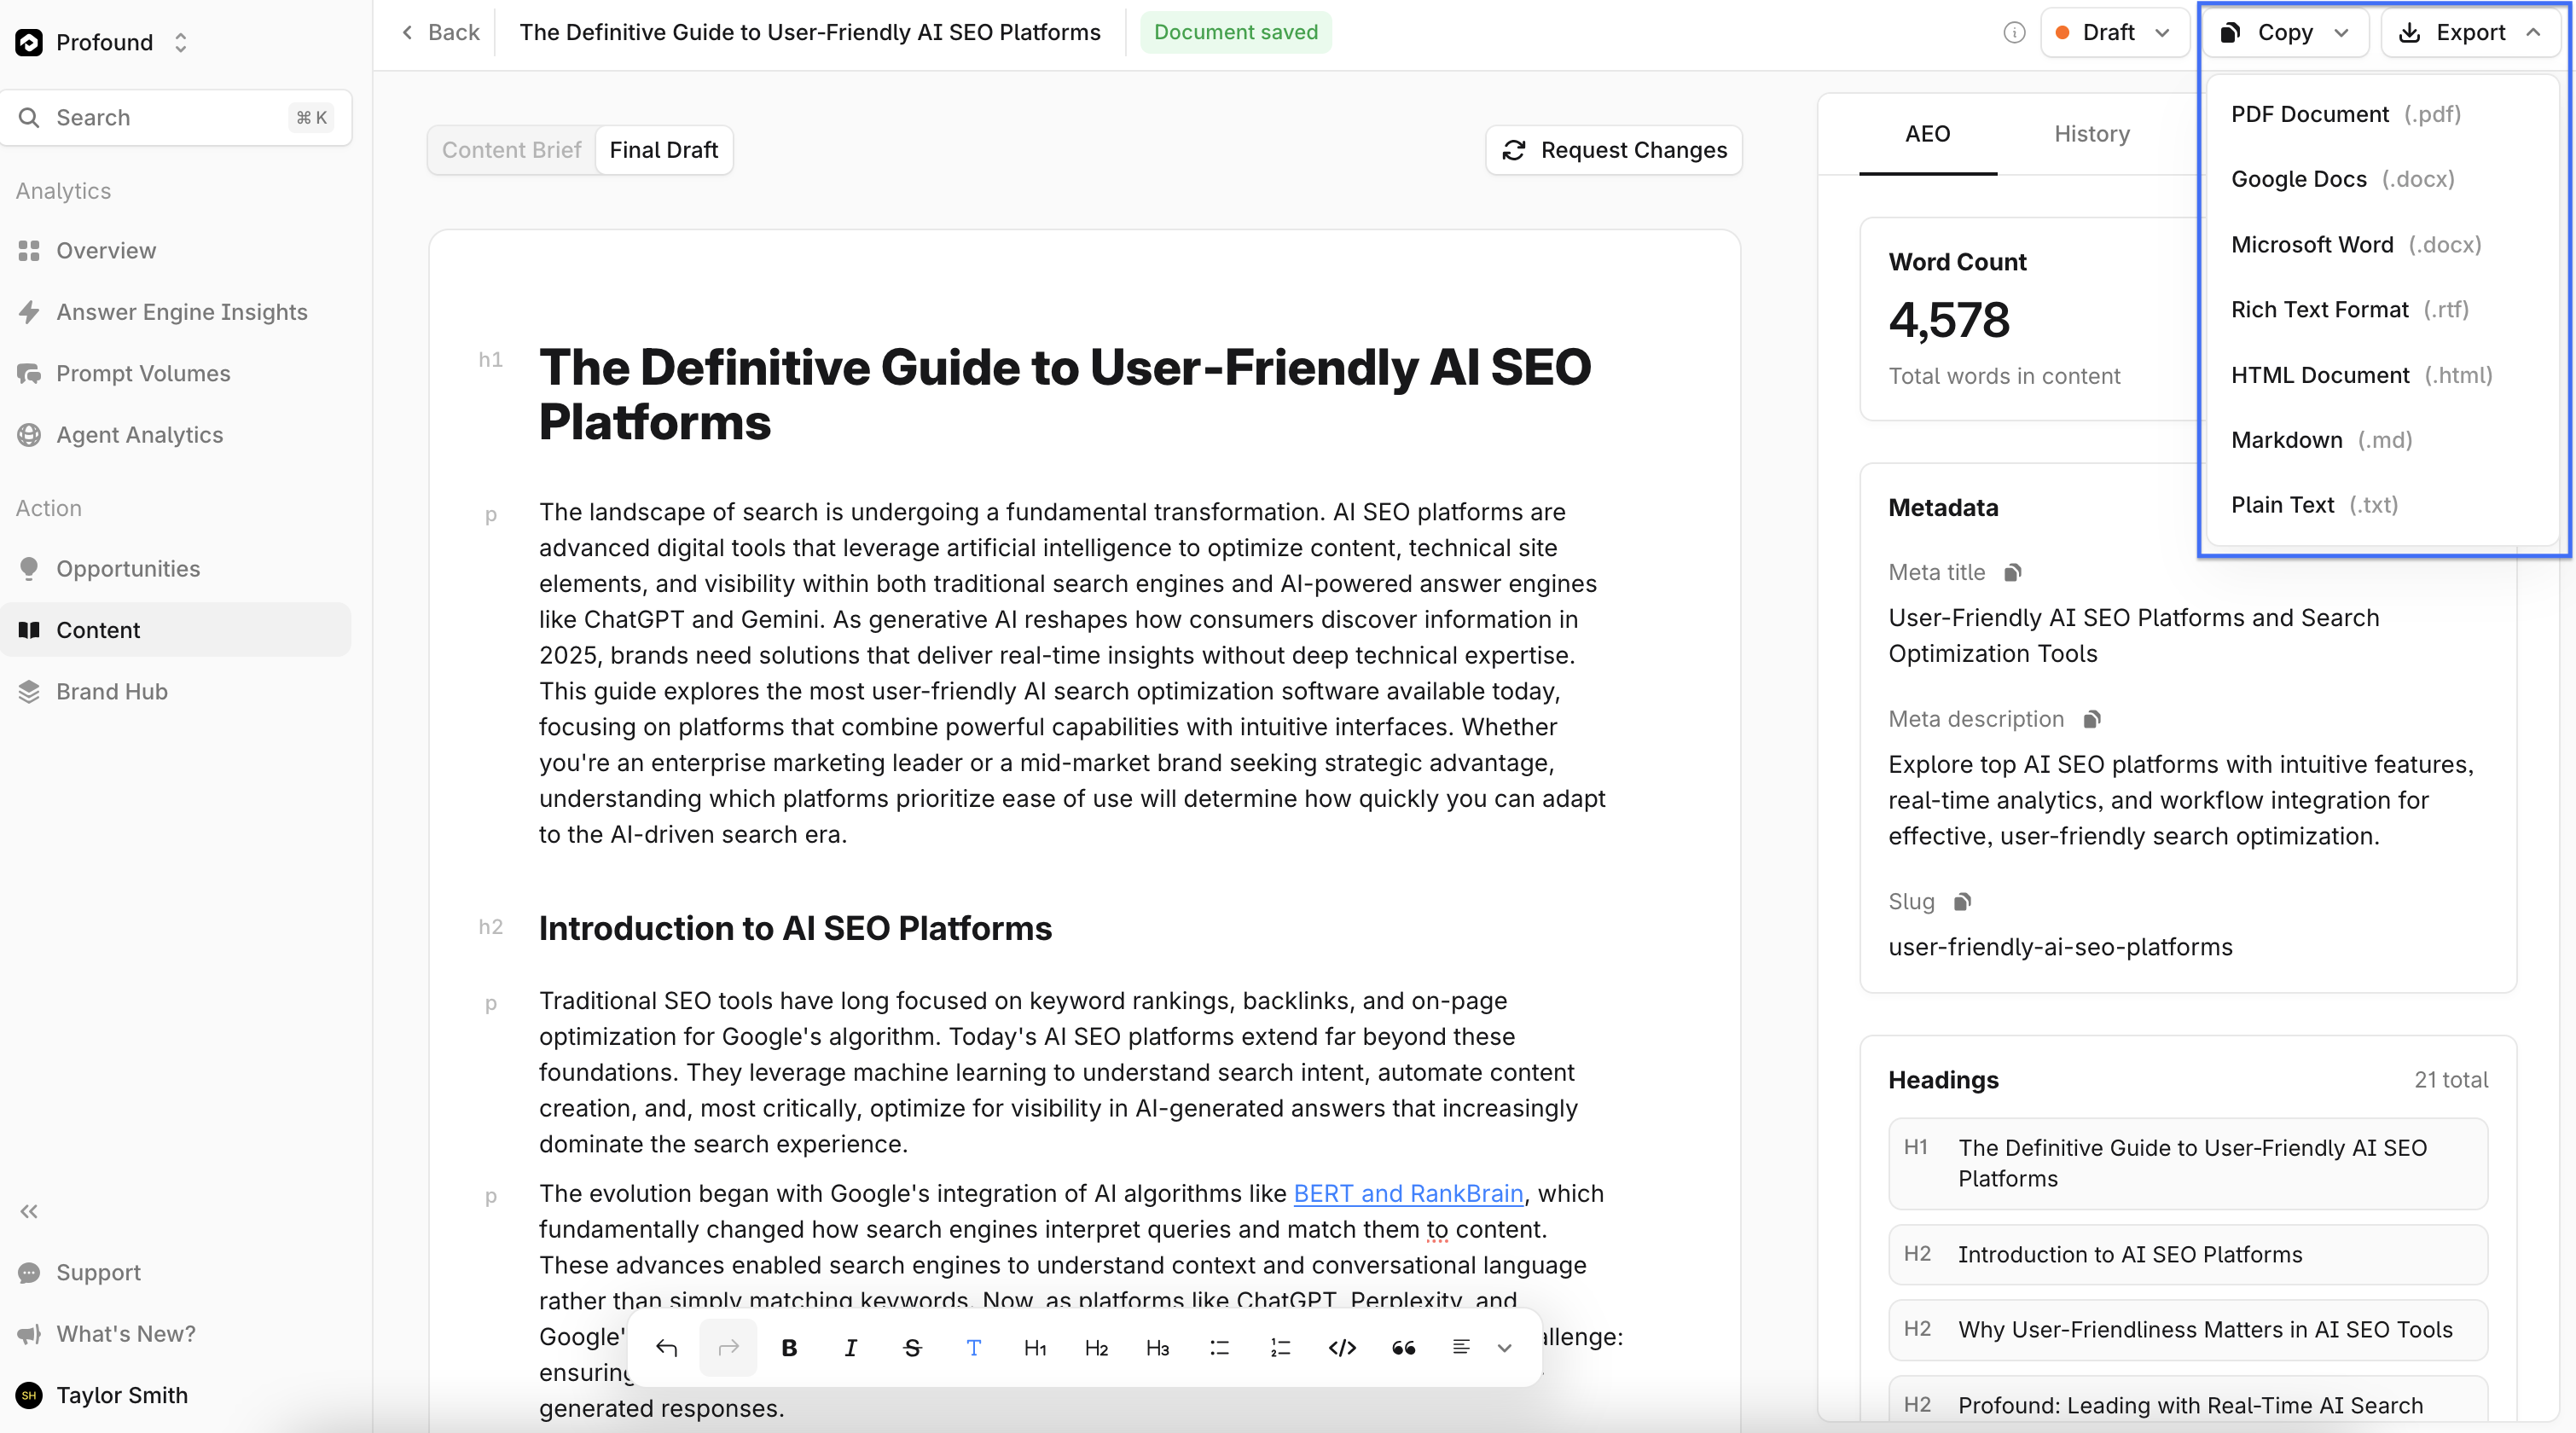Jump to Why User-Friendliness Matters heading
2576x1433 pixels.
click(2188, 1330)
